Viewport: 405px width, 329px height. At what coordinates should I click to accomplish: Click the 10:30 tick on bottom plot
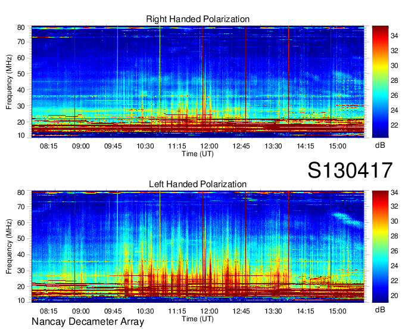point(145,311)
